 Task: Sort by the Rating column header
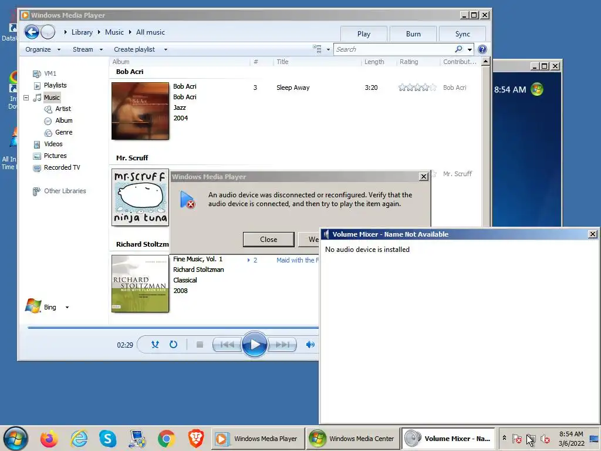tap(408, 62)
